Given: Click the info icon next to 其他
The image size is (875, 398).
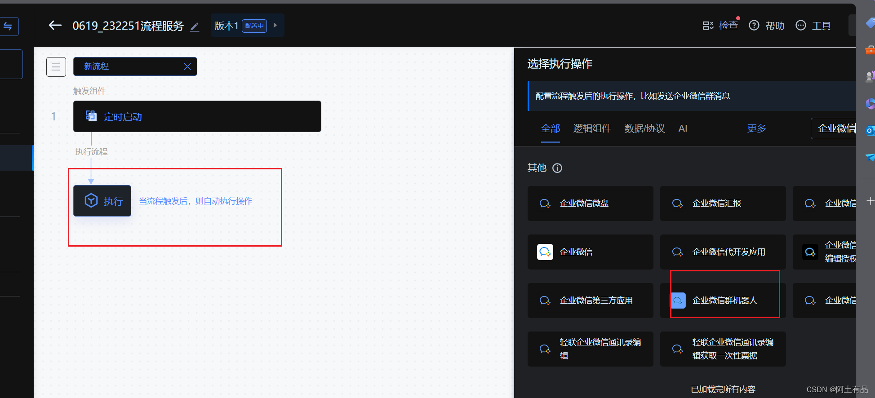Looking at the screenshot, I should click(x=557, y=168).
